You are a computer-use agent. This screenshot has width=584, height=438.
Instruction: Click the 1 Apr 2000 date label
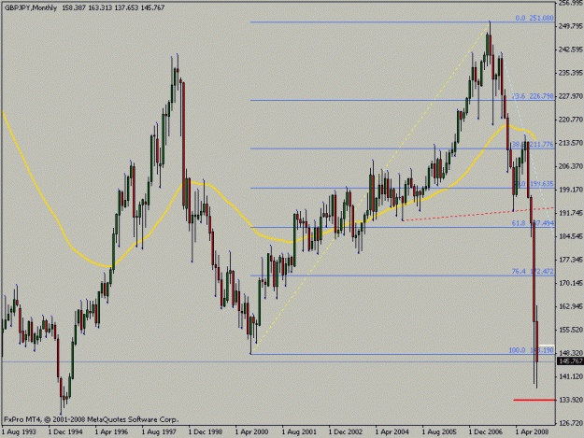251,431
